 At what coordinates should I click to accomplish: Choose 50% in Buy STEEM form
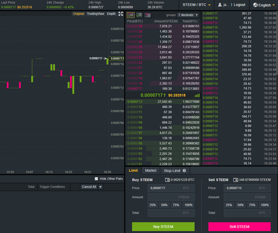(164, 205)
